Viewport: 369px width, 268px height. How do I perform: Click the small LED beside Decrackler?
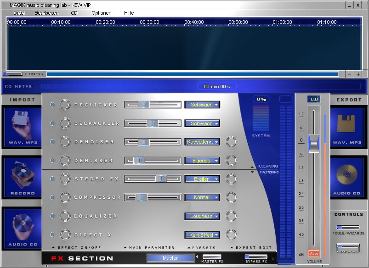52,123
